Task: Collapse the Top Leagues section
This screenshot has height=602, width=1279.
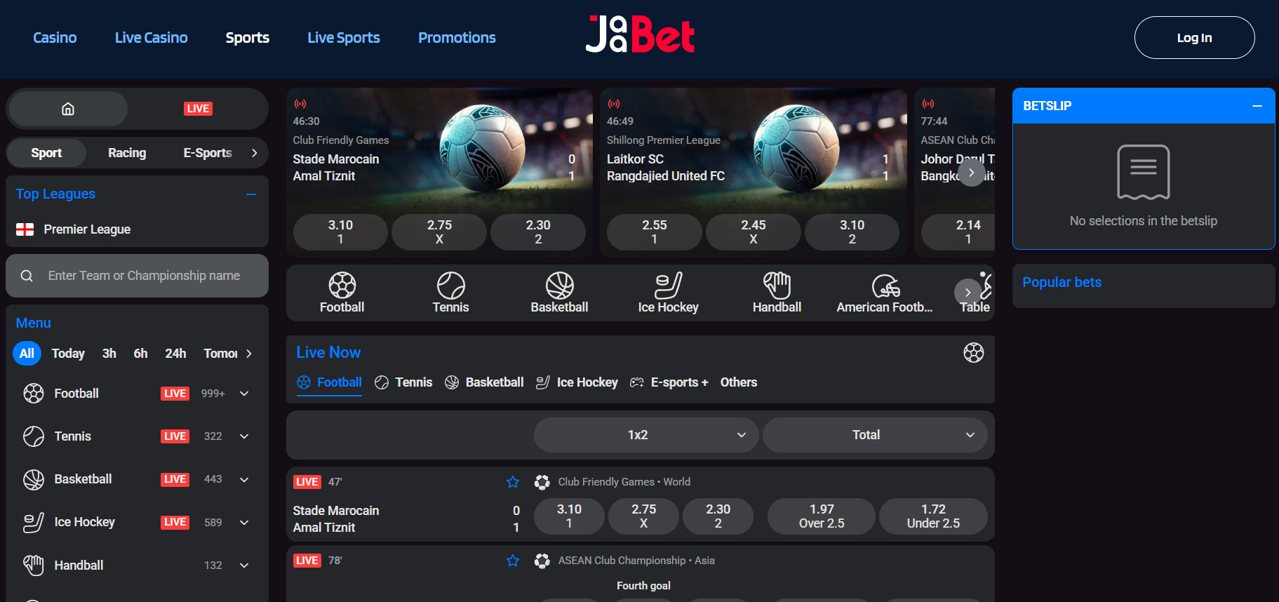Action: click(x=251, y=194)
